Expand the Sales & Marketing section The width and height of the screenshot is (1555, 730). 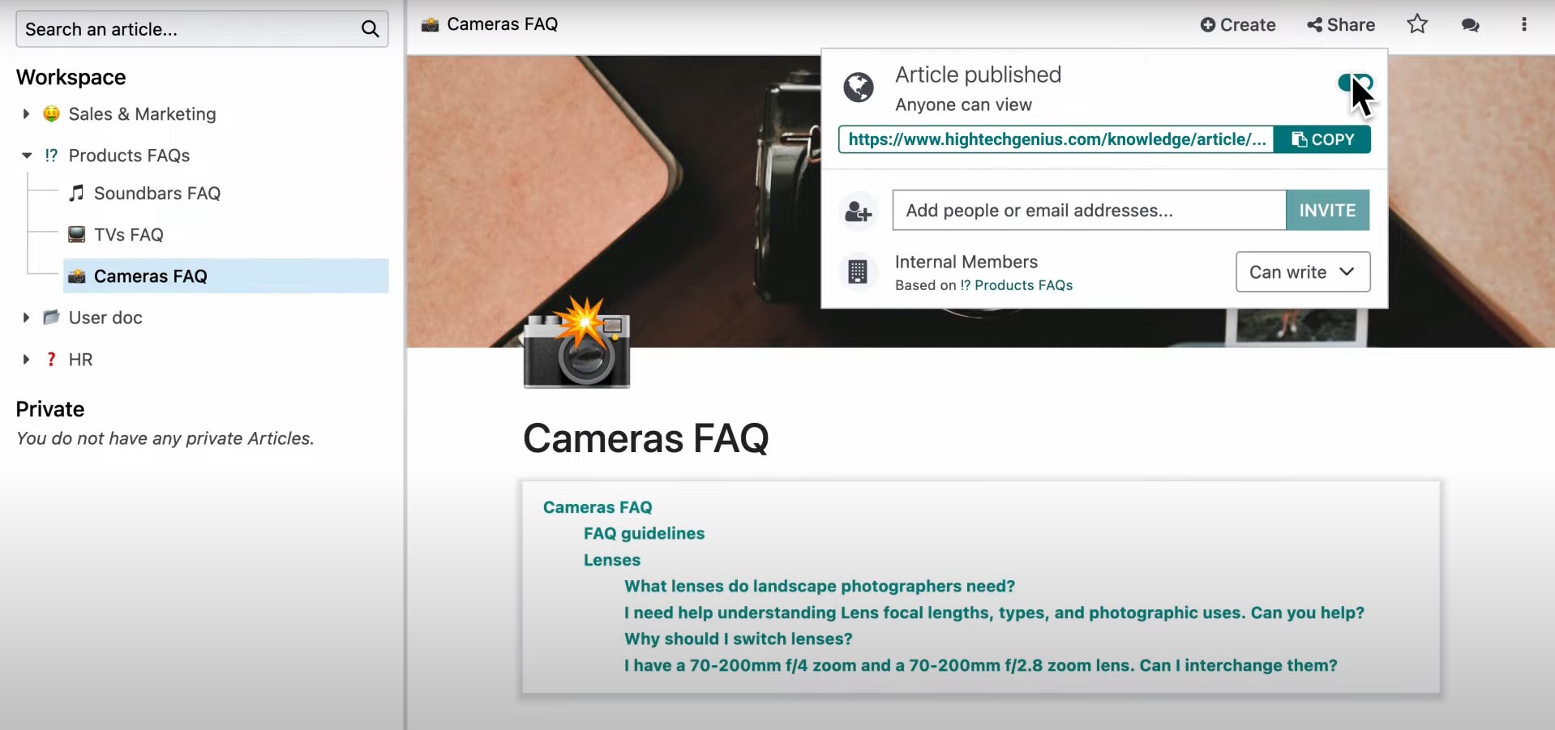point(26,114)
